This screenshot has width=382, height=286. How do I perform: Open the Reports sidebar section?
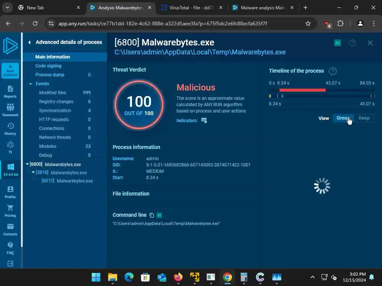(10, 92)
